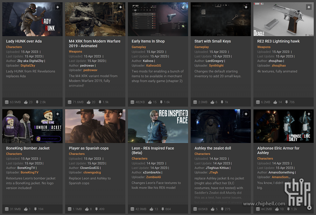This screenshot has height=215, width=316.
Task: Visit uploader BoneKingTV's profile
Action: coord(29,172)
